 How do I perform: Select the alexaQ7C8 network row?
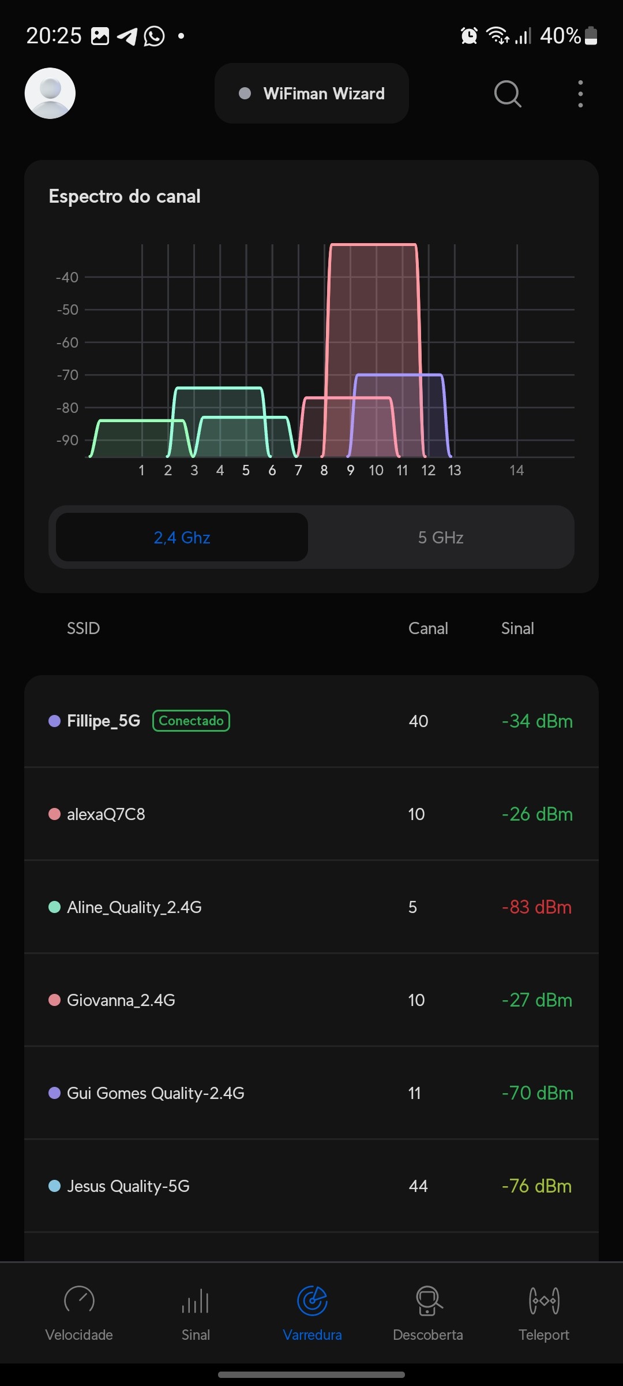(311, 814)
